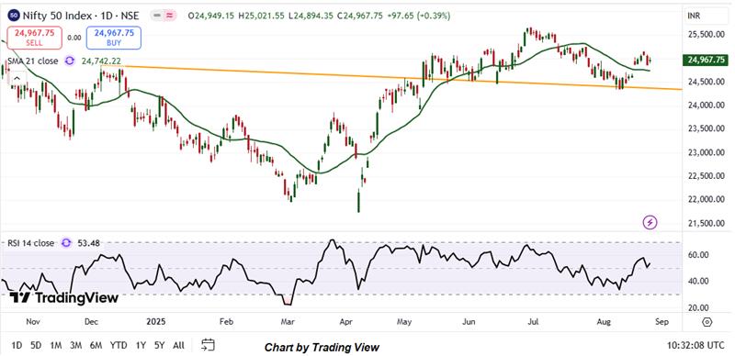Click the purple lightning flash icon
Image resolution: width=735 pixels, height=356 pixels.
point(650,222)
